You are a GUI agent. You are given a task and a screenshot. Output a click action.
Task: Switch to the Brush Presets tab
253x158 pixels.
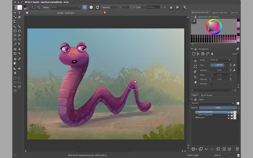click(x=206, y=95)
